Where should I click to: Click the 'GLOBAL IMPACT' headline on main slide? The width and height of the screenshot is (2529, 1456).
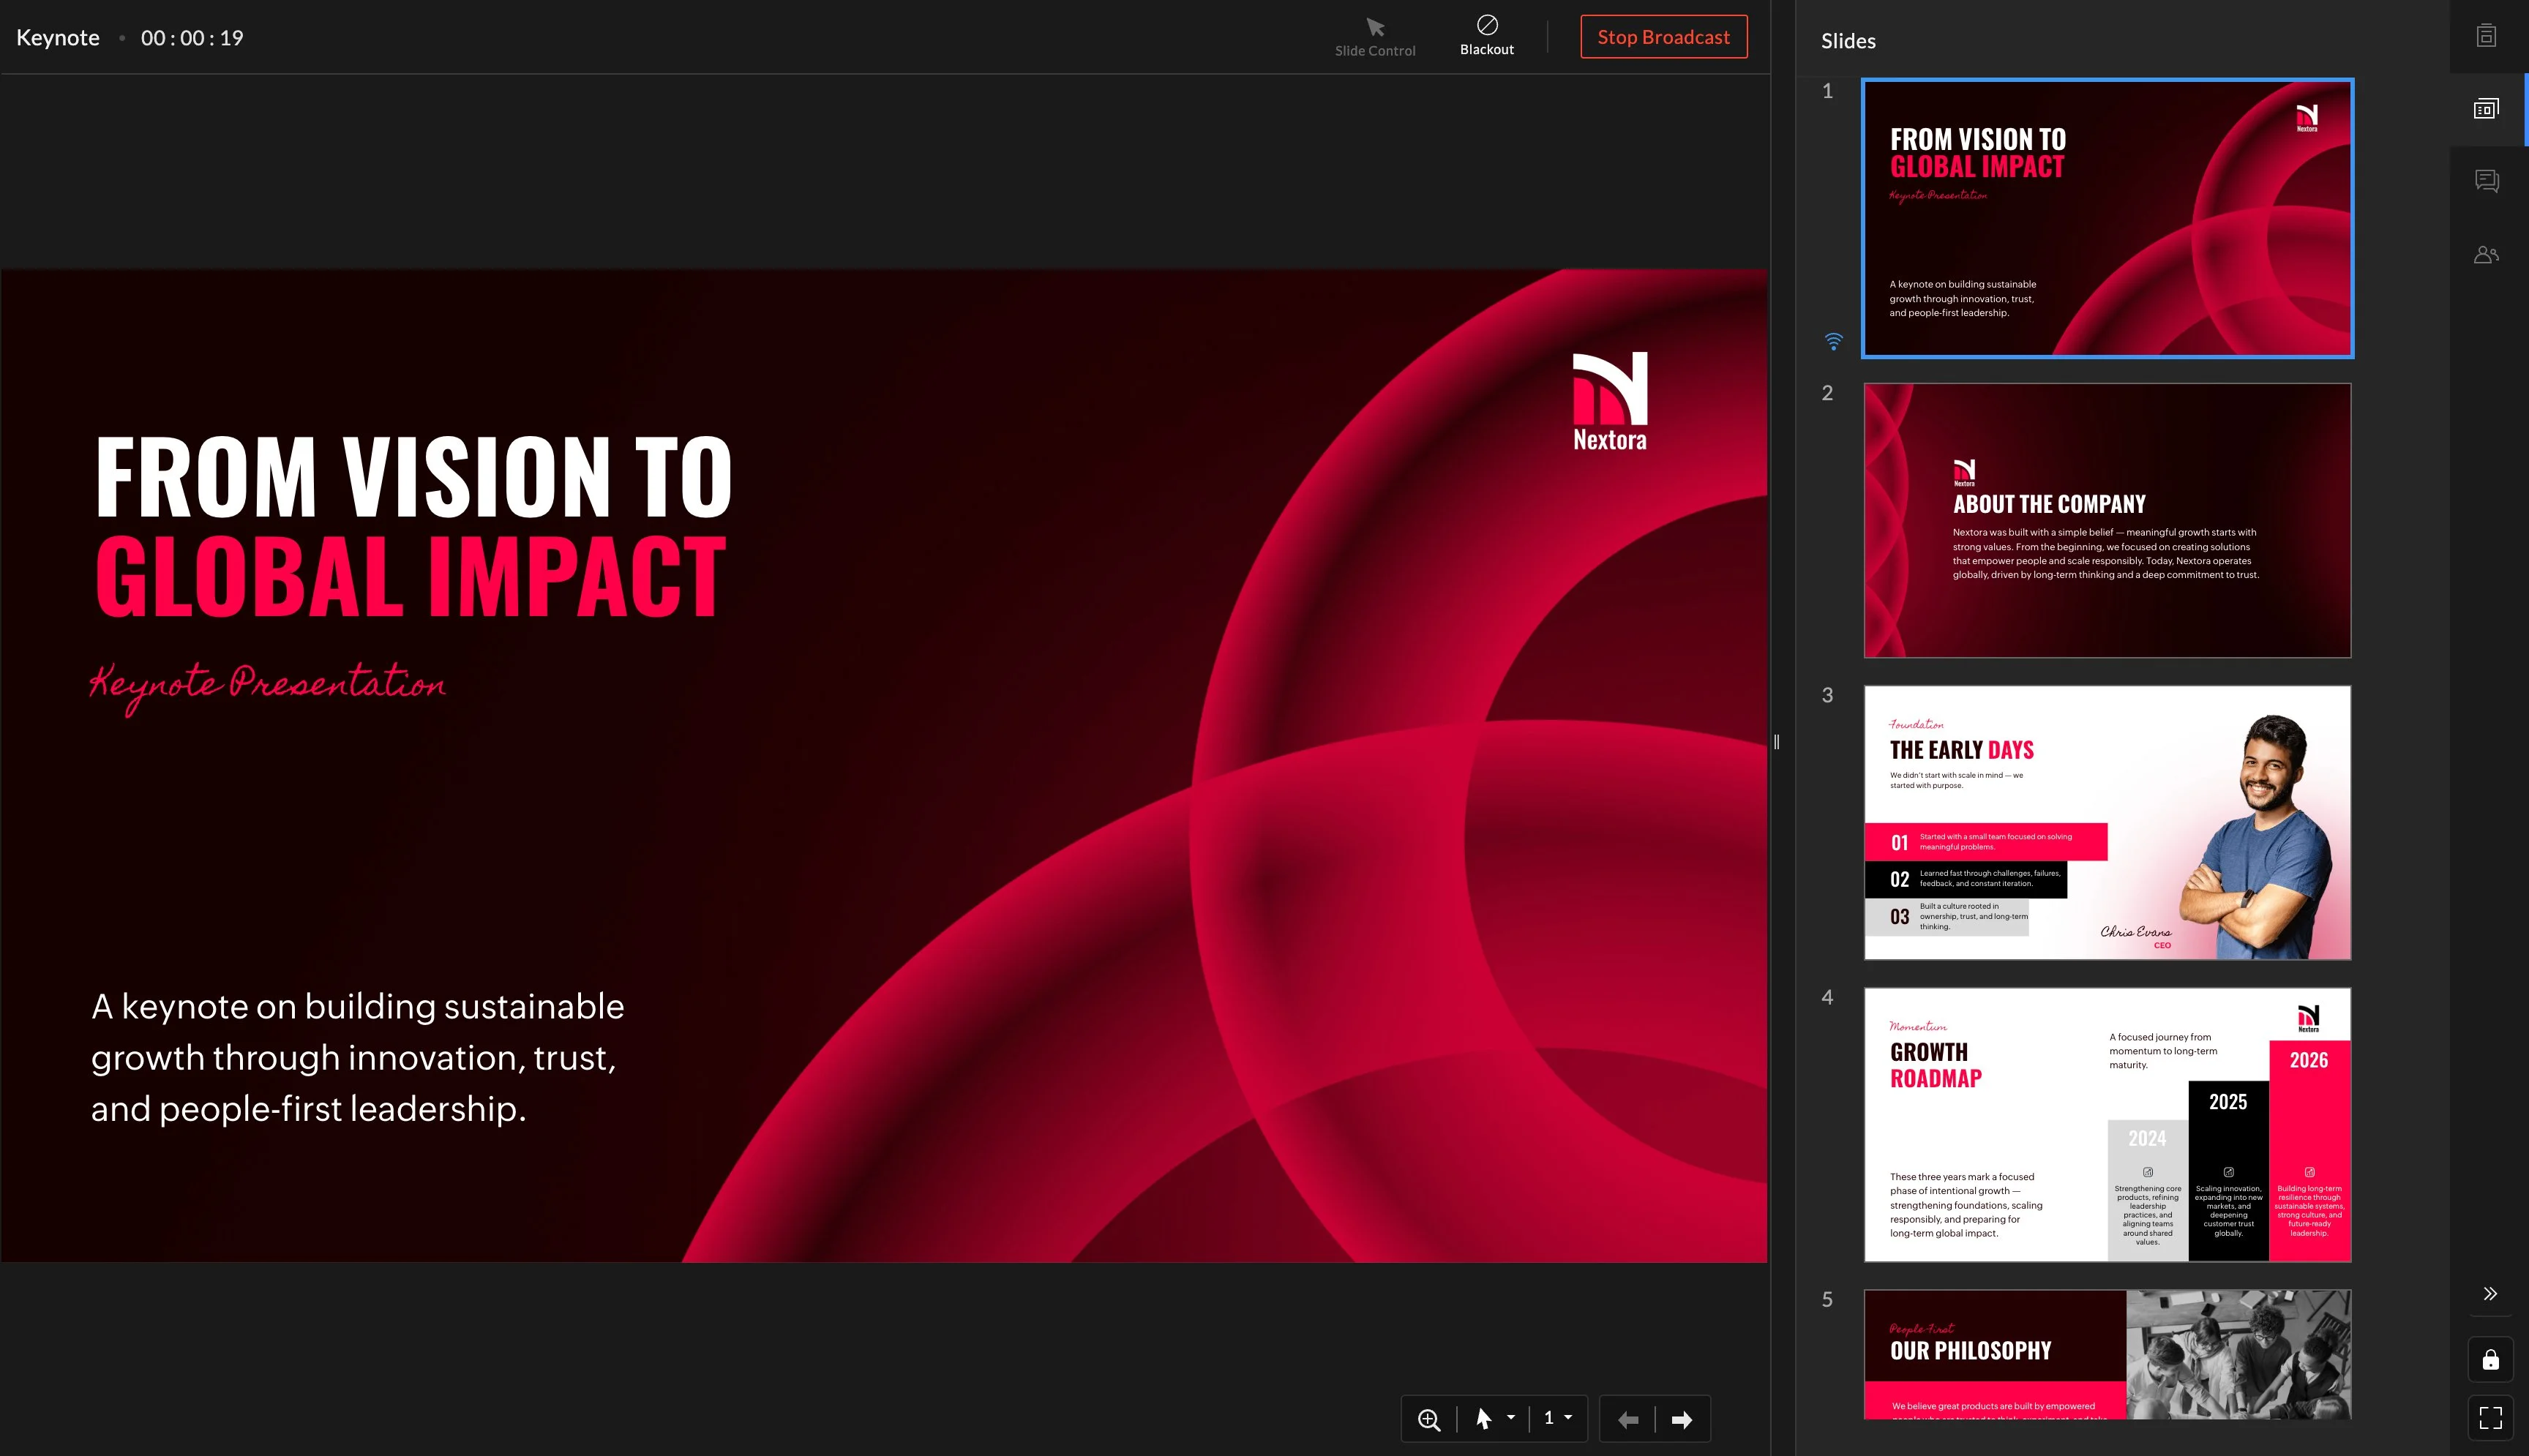point(410,576)
